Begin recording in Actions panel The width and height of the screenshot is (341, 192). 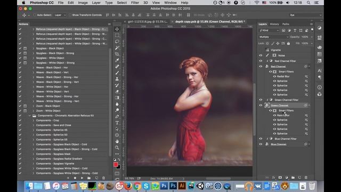pyautogui.click(x=75, y=178)
